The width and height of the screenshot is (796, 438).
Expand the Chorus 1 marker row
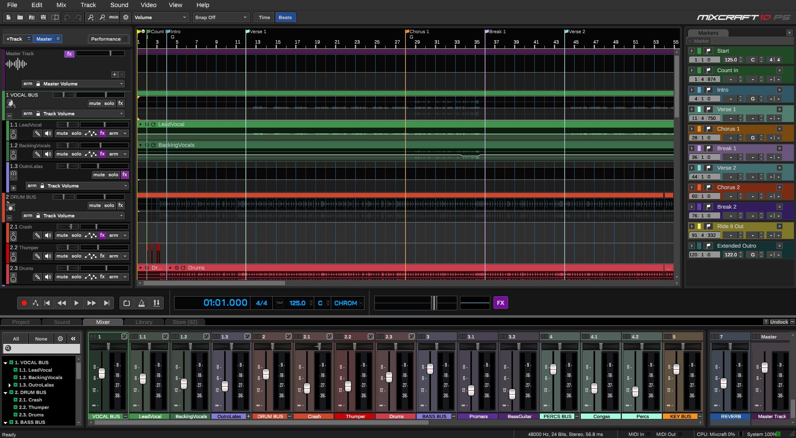(692, 129)
